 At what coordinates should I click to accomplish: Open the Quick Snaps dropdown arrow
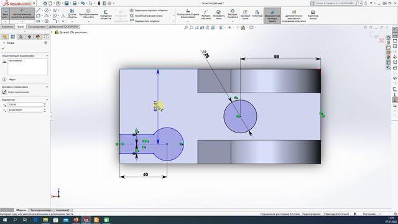coord(233,22)
